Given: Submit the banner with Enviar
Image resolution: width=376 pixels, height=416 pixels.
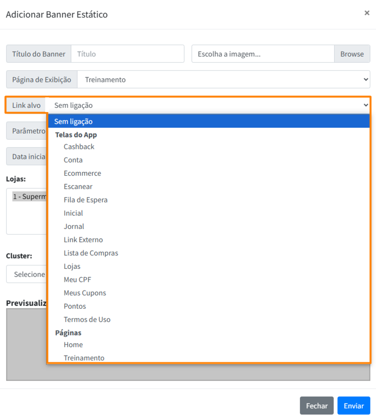Looking at the screenshot, I should tap(353, 406).
